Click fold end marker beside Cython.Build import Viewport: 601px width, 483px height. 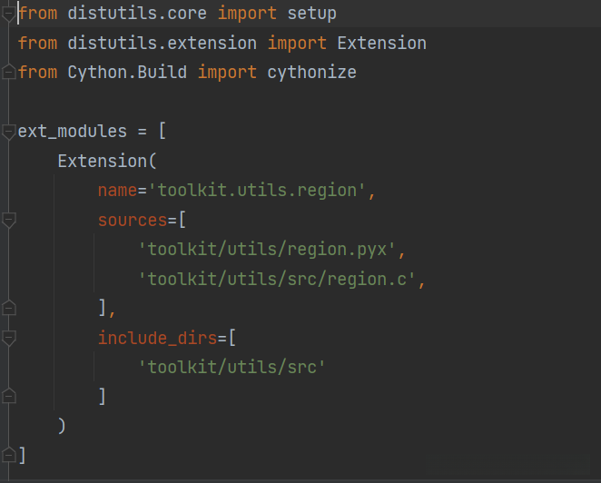tap(9, 72)
